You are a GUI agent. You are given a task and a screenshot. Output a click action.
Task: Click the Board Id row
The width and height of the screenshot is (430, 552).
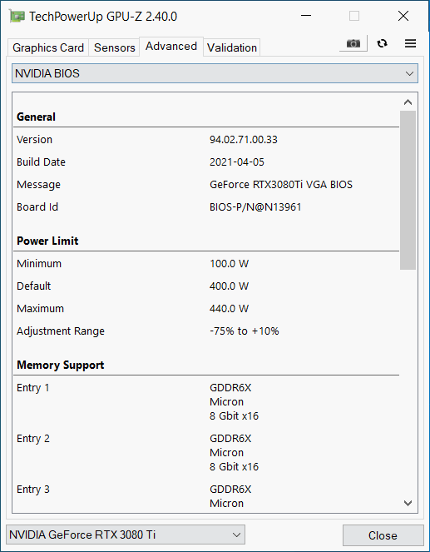(x=206, y=207)
